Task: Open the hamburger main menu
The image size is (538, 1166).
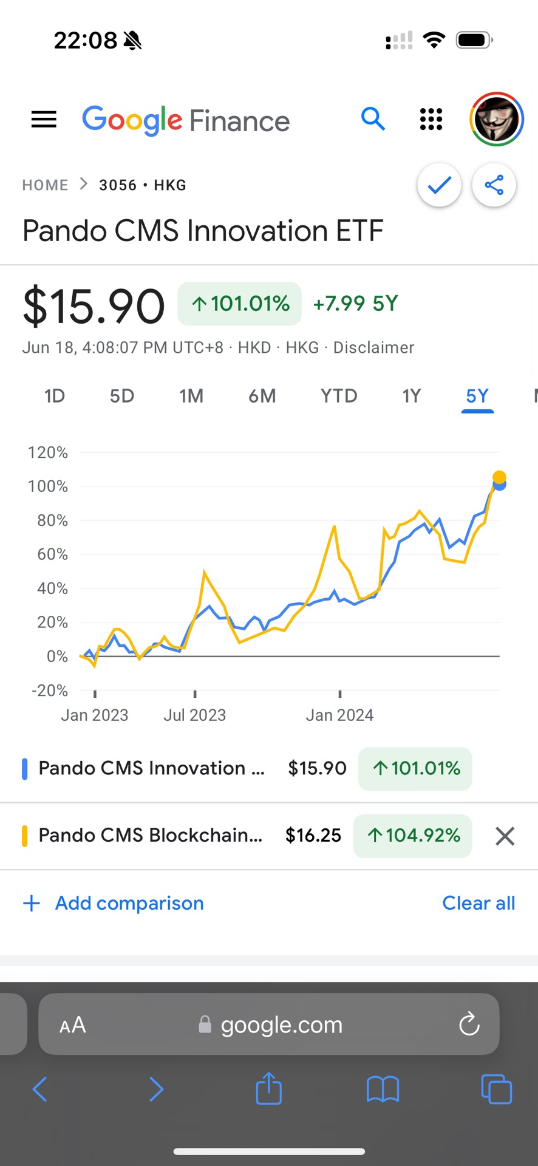Action: [x=44, y=120]
